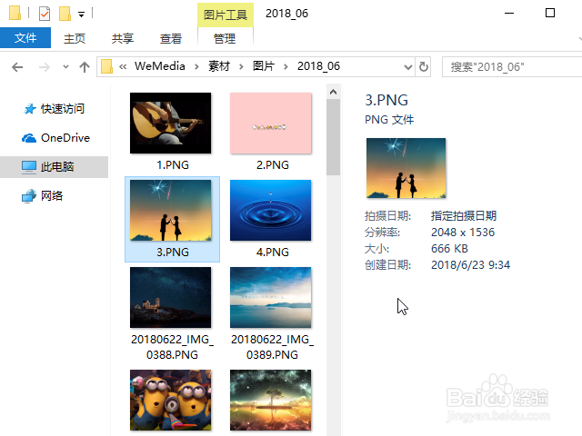Navigate to WeMedia in address bar
Viewport: 582px width, 436px height.
click(x=160, y=66)
